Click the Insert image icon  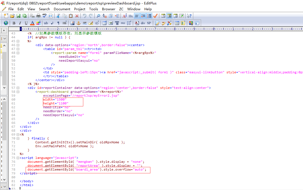pyautogui.click(x=72, y=23)
